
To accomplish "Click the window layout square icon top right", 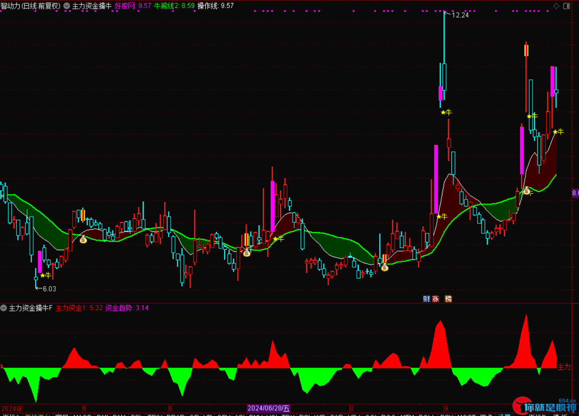I will pyautogui.click(x=567, y=6).
